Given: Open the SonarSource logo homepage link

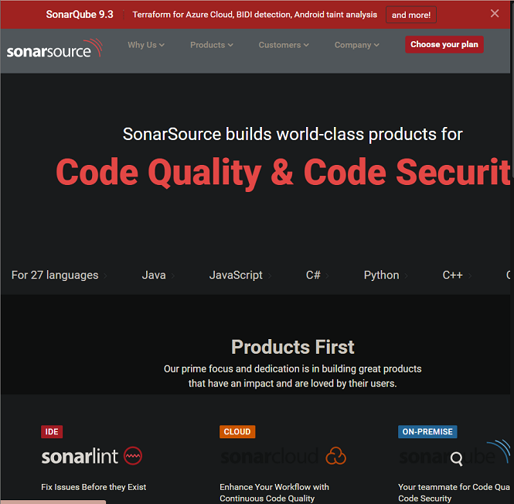Looking at the screenshot, I should [54, 49].
